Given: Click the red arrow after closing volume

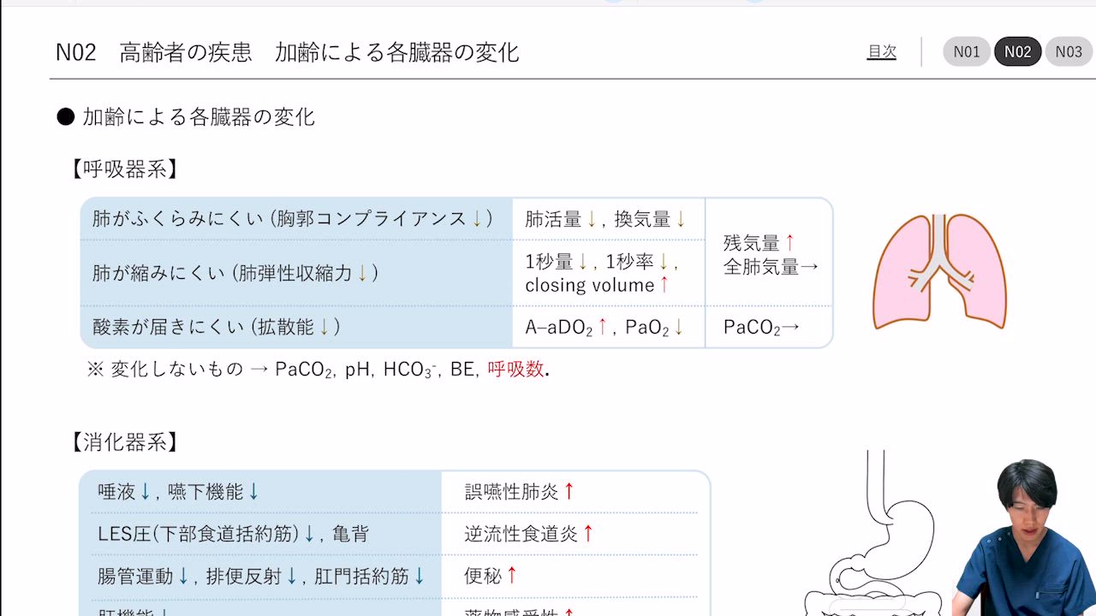Looking at the screenshot, I should (x=664, y=285).
